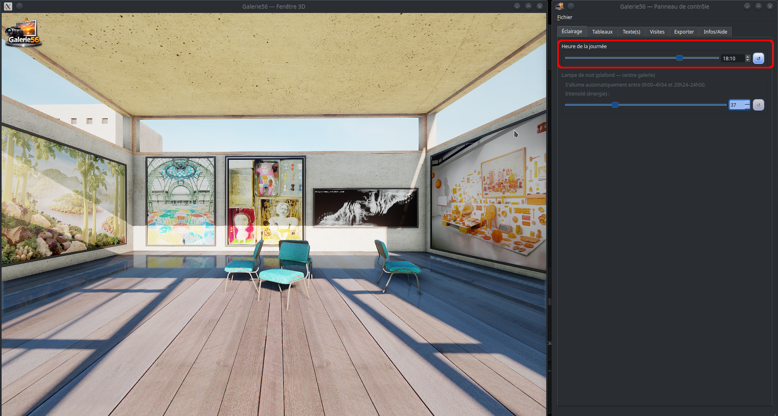778x416 pixels.
Task: Select the collage painting with pink figure
Action: pos(265,201)
